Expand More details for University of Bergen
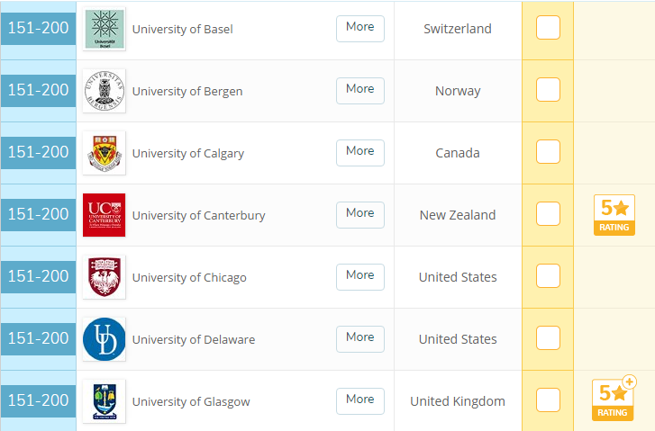The image size is (655, 431). [360, 90]
